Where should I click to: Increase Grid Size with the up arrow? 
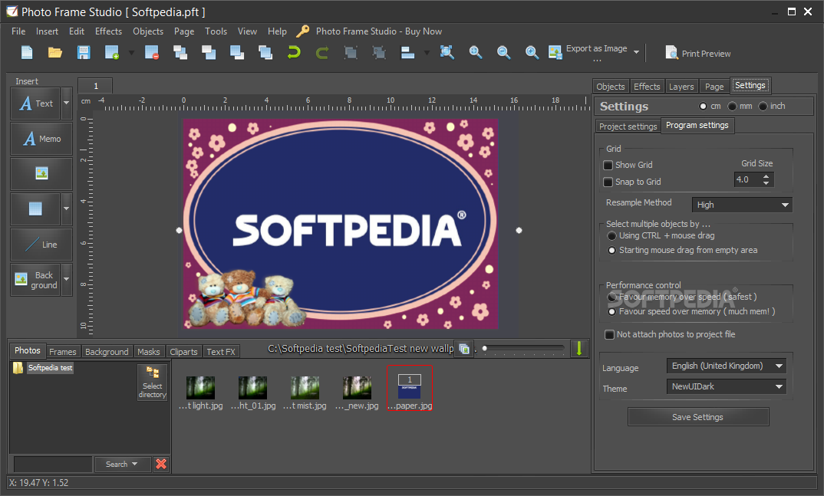[766, 176]
